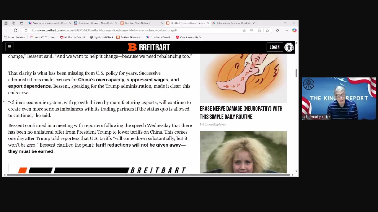Click the LOGIN button
378x212 pixels.
275,47
